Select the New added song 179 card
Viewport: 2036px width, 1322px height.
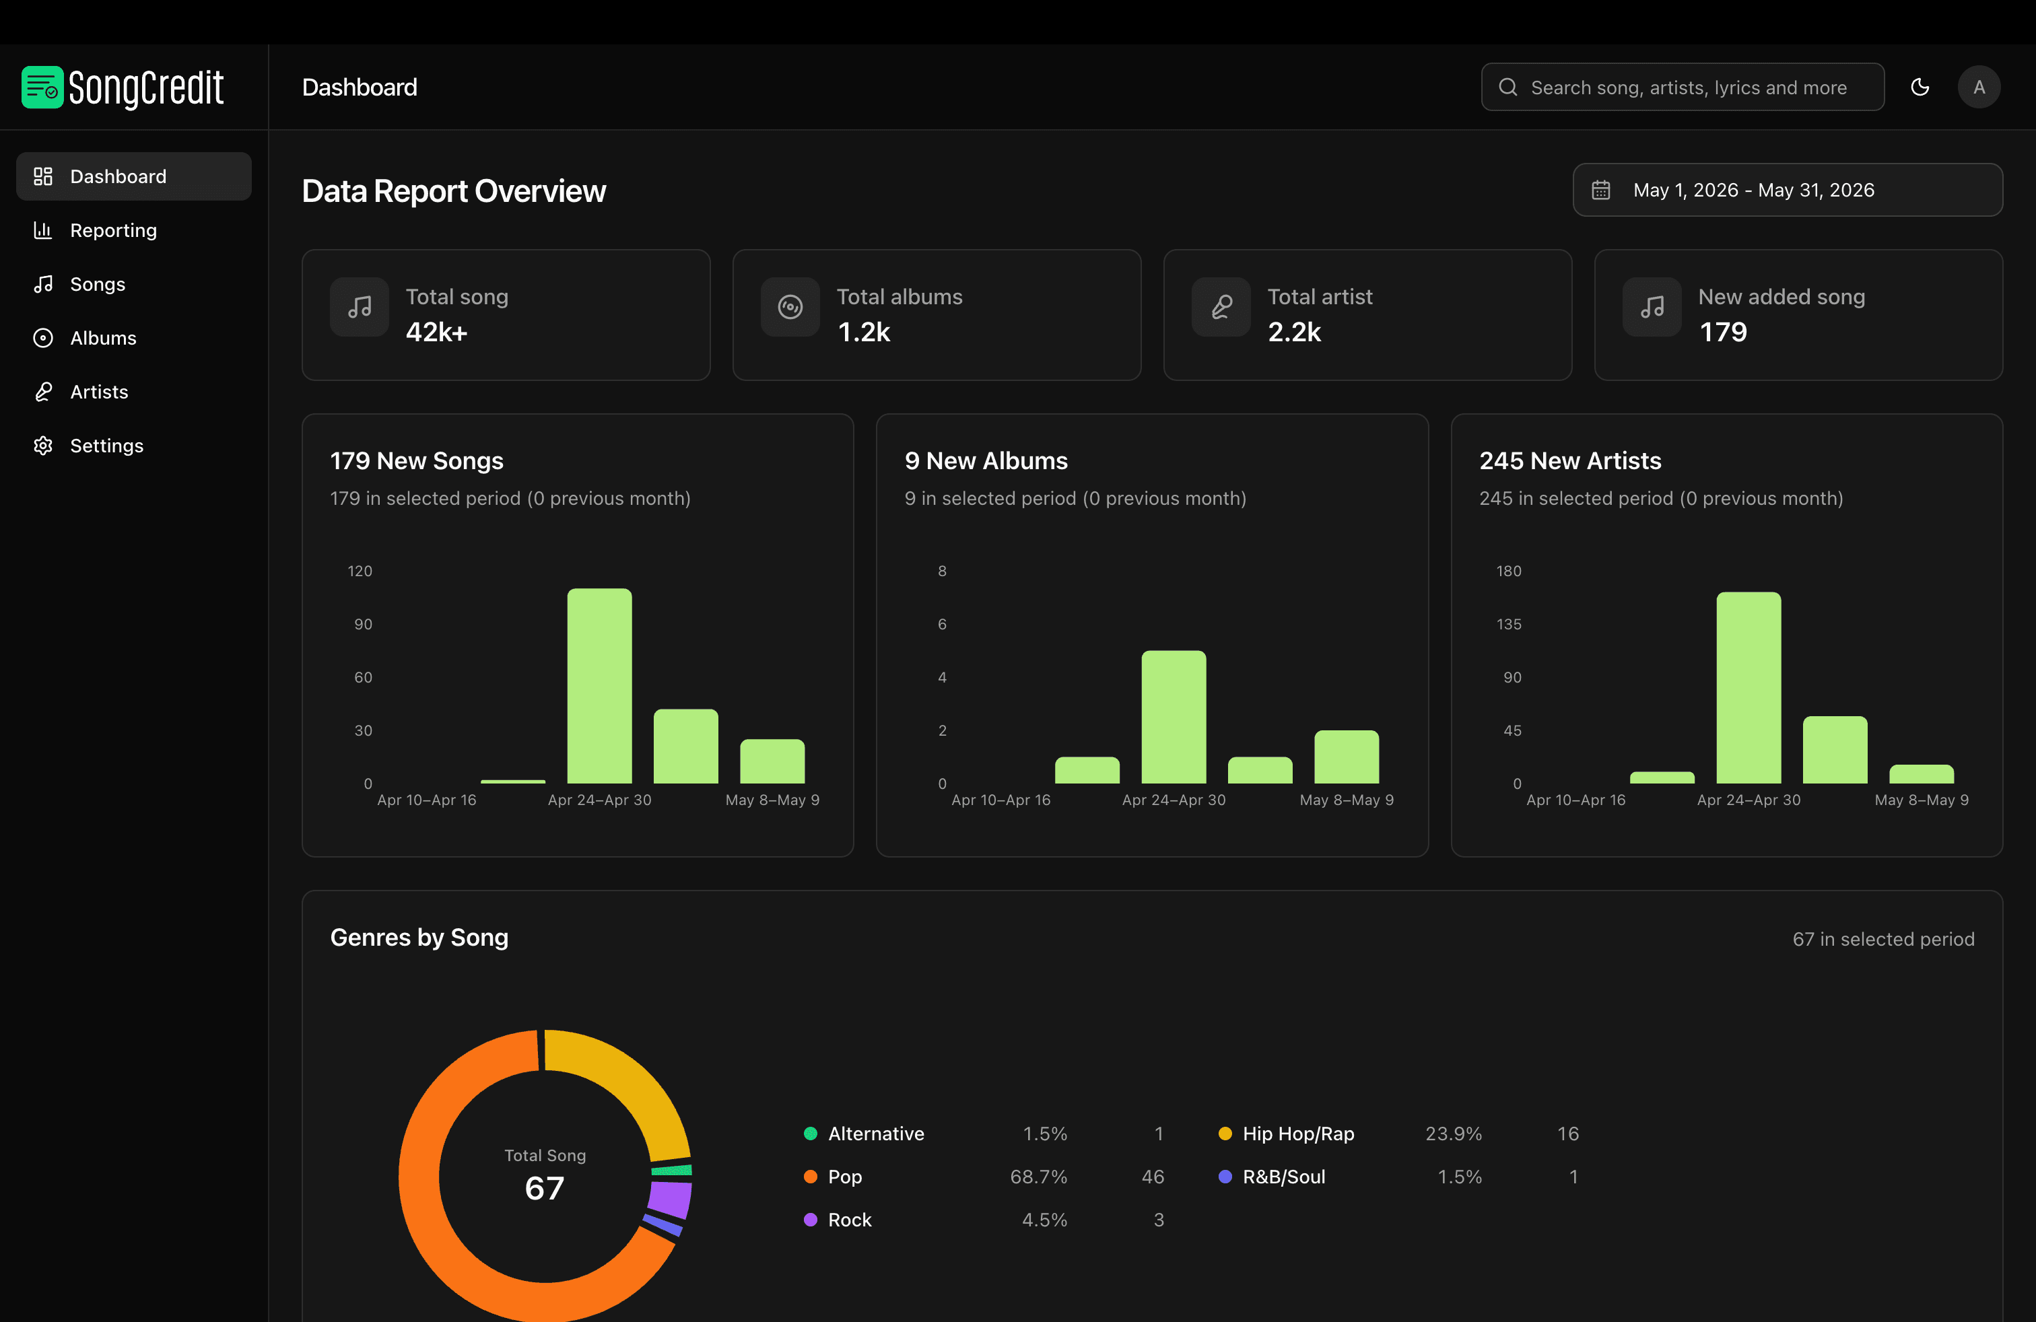point(1798,314)
